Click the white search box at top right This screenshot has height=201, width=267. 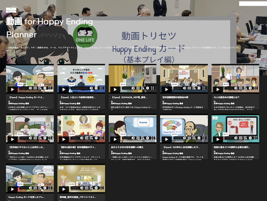pos(253,4)
